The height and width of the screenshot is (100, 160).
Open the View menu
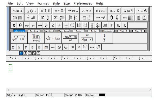(x=30, y=3)
